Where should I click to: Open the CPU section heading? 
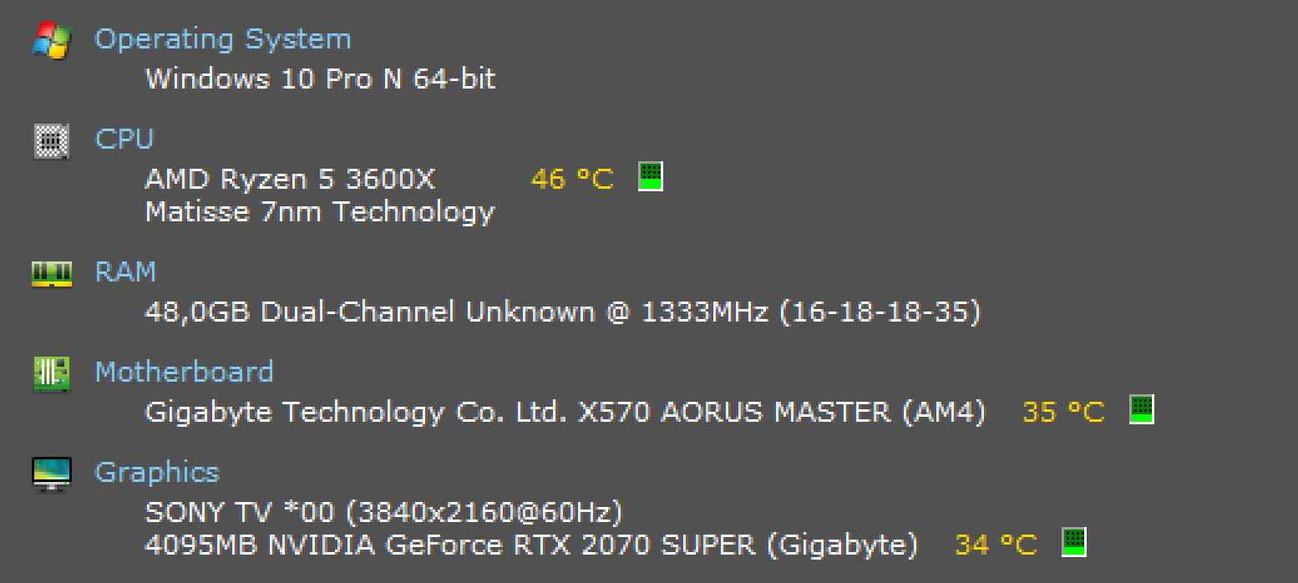[x=124, y=139]
